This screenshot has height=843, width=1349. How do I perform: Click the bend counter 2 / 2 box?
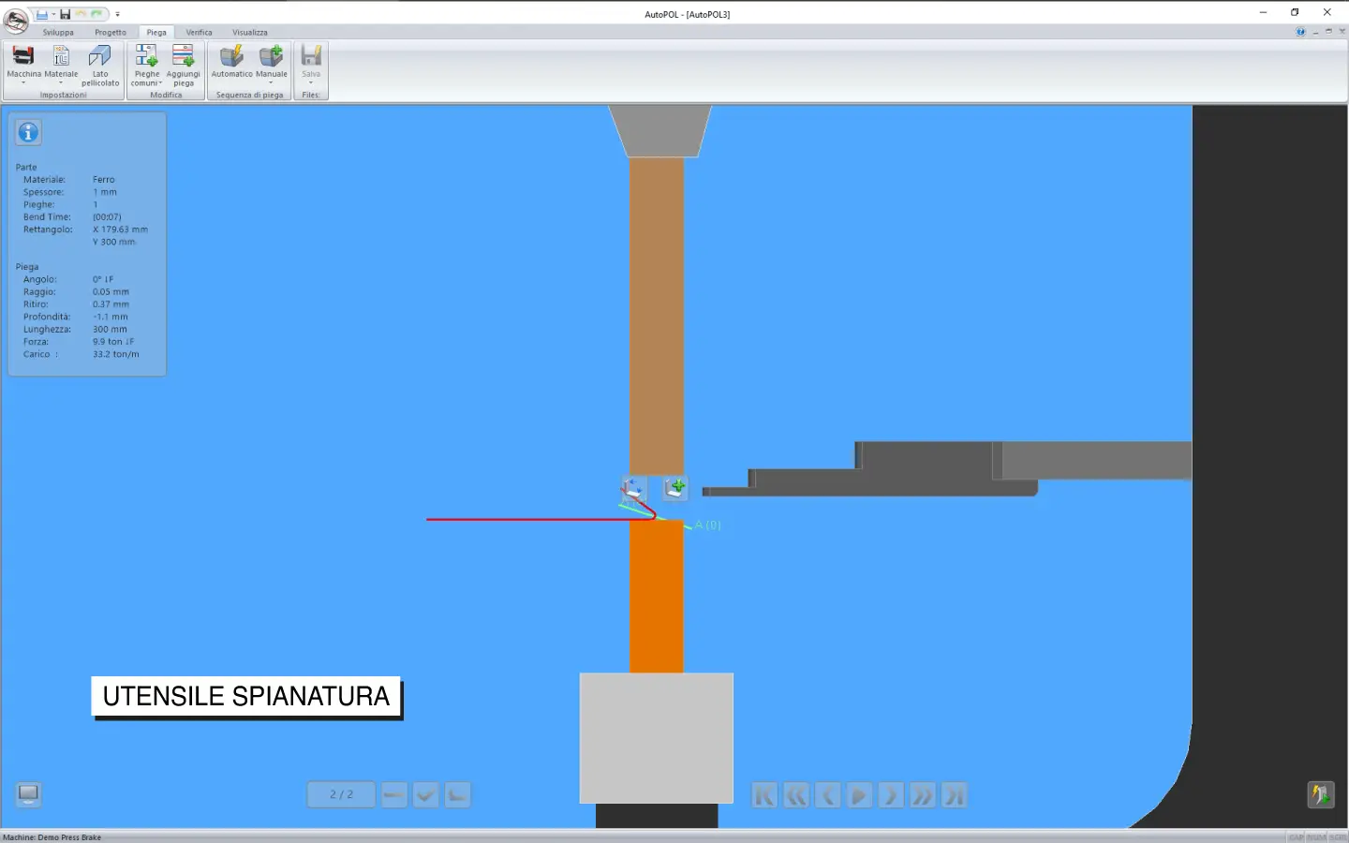pyautogui.click(x=341, y=794)
